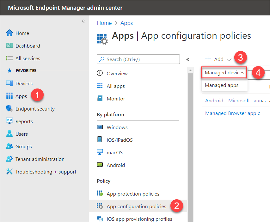Collapse the main left navigation sidebar

[83, 21]
